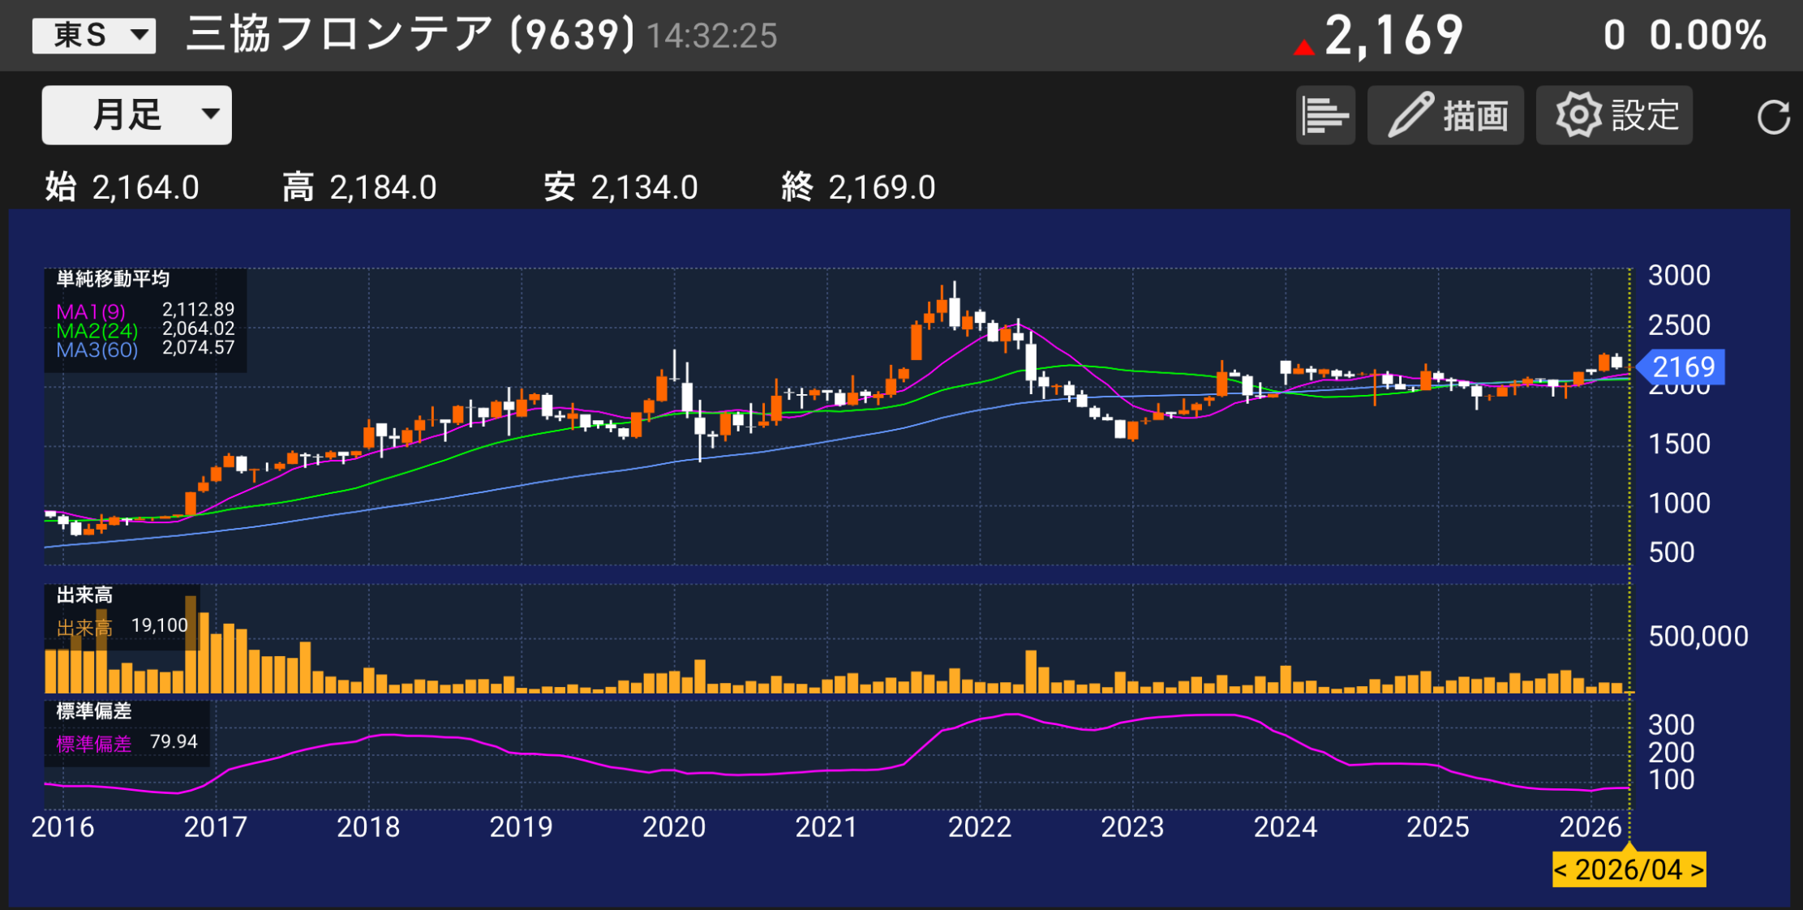Select the 出来高 volume panel label
Image resolution: width=1803 pixels, height=910 pixels.
tap(84, 595)
